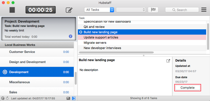Select Update support articles task
The width and height of the screenshot is (210, 101).
tap(142, 37)
